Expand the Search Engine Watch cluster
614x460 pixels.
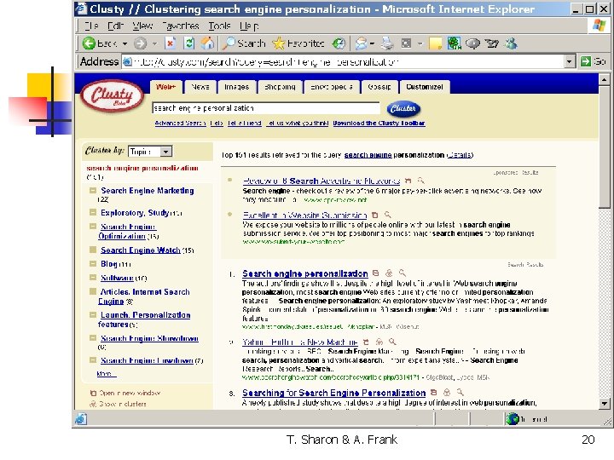point(93,250)
